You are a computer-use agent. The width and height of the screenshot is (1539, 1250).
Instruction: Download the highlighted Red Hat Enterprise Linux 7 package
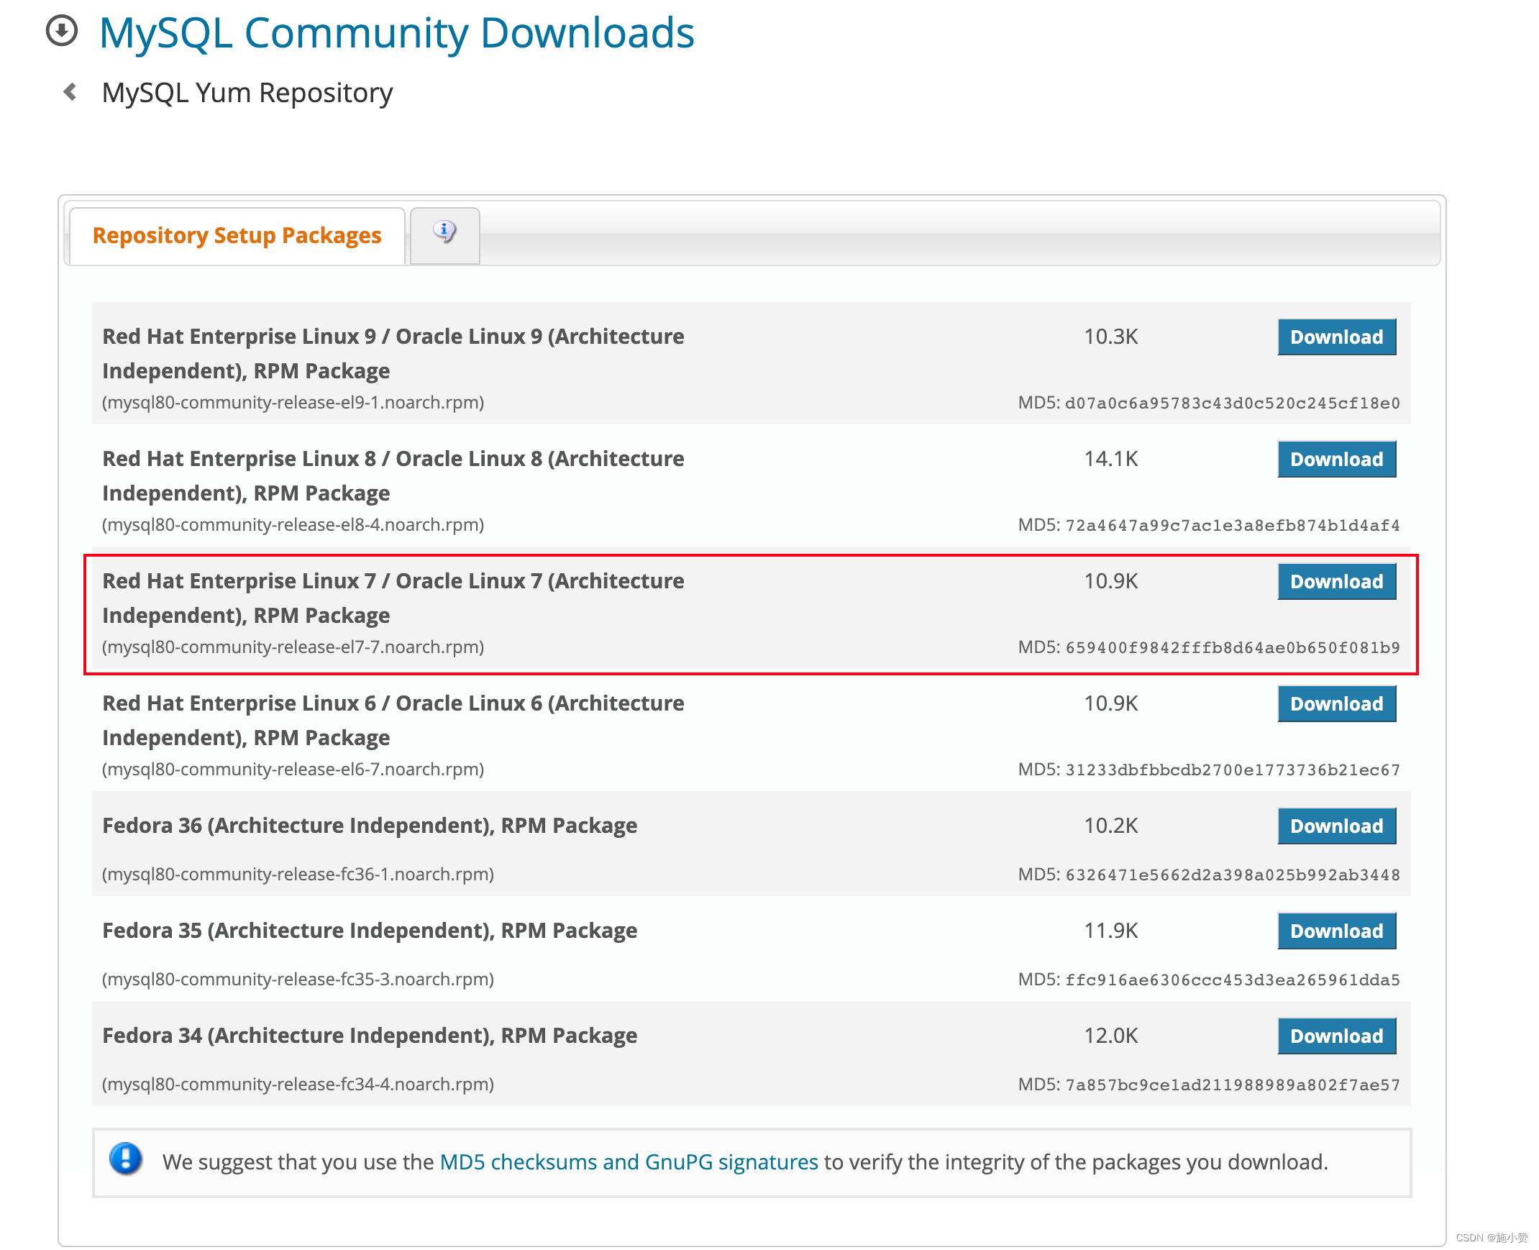tap(1336, 581)
